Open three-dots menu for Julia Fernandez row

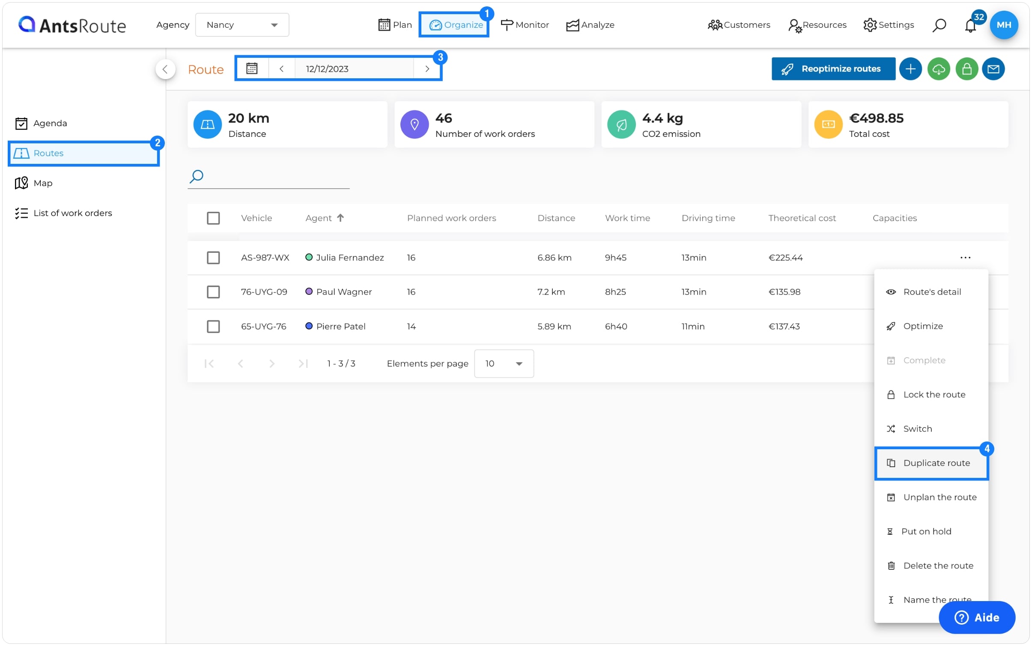(965, 258)
